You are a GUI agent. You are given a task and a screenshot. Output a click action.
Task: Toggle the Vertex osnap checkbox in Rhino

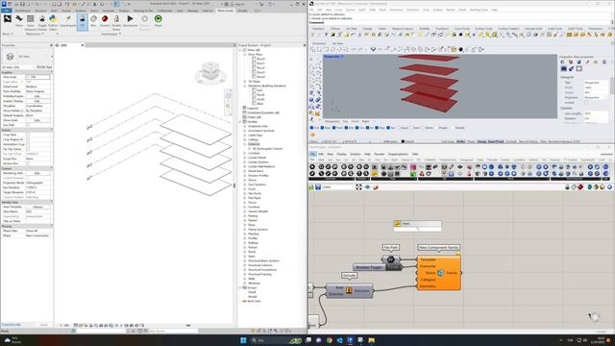424,128
